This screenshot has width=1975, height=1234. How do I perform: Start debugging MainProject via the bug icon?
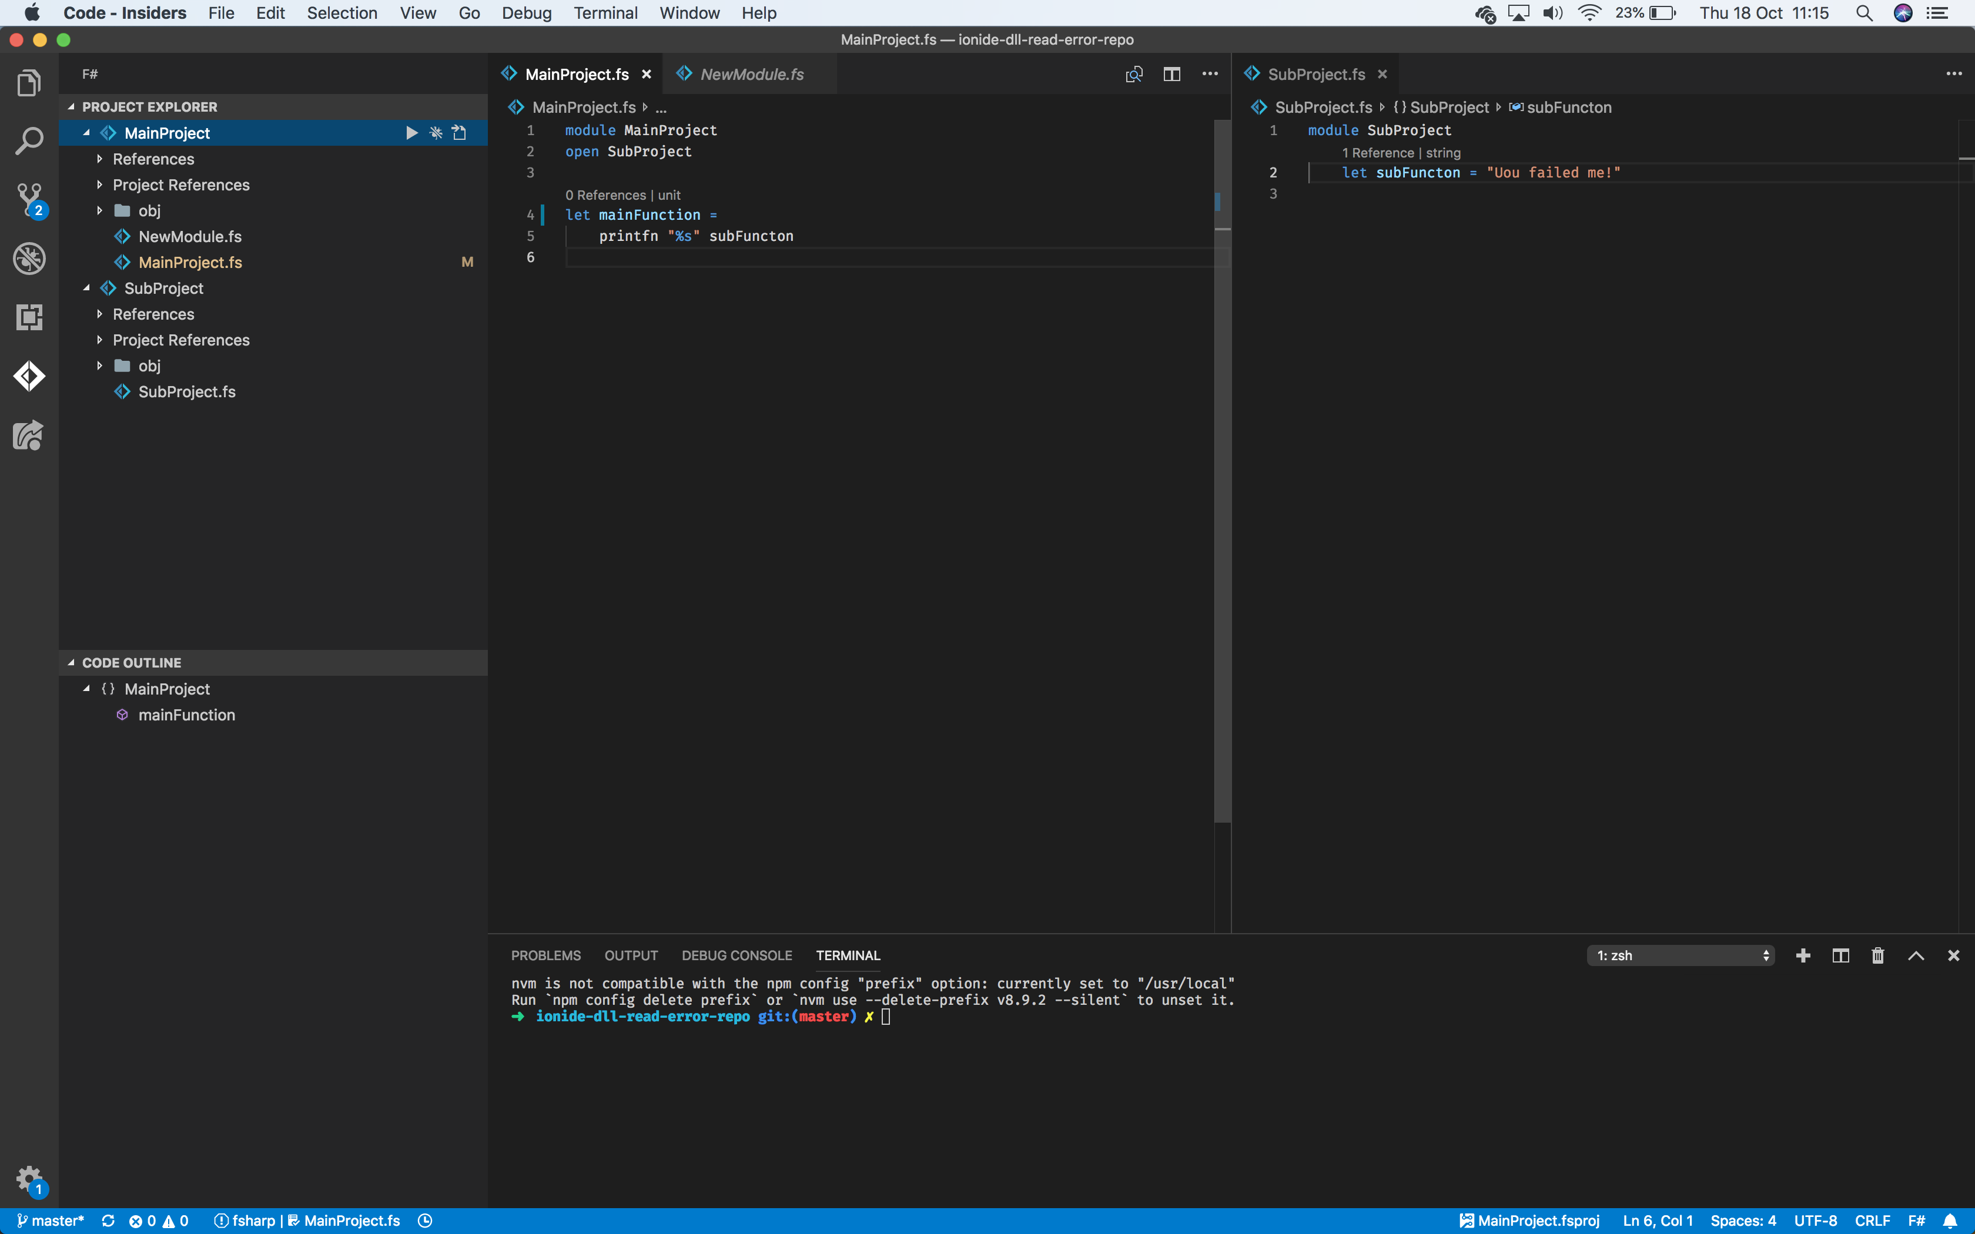436,132
